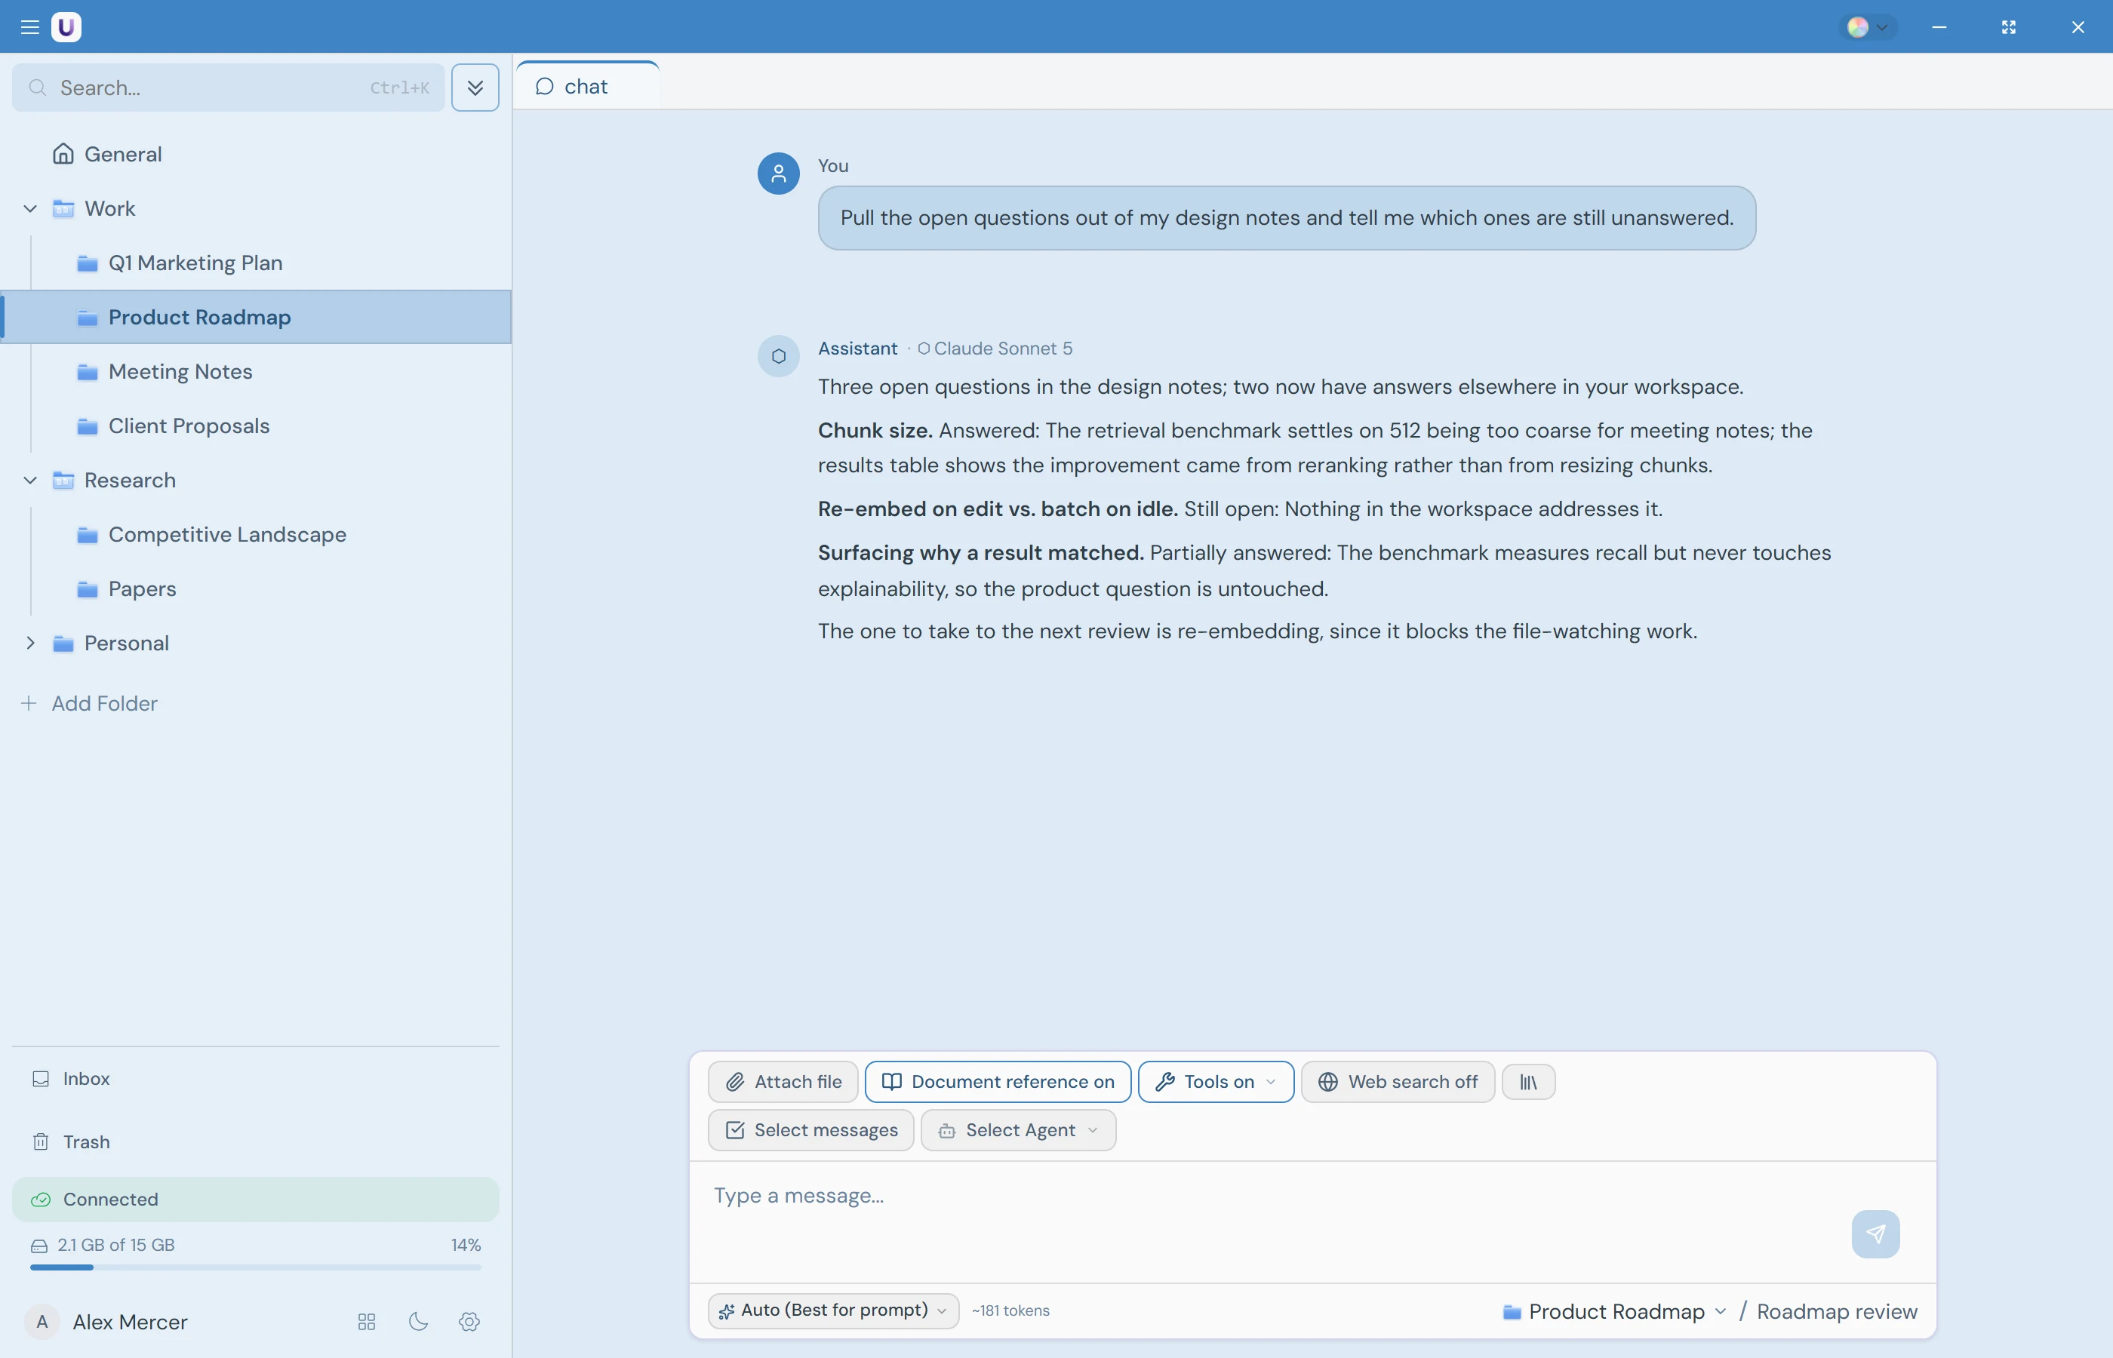2113x1358 pixels.
Task: Click the Connected status indicator
Action: [x=256, y=1200]
